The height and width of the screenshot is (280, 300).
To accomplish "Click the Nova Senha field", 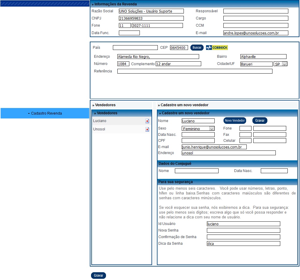I will [x=243, y=230].
